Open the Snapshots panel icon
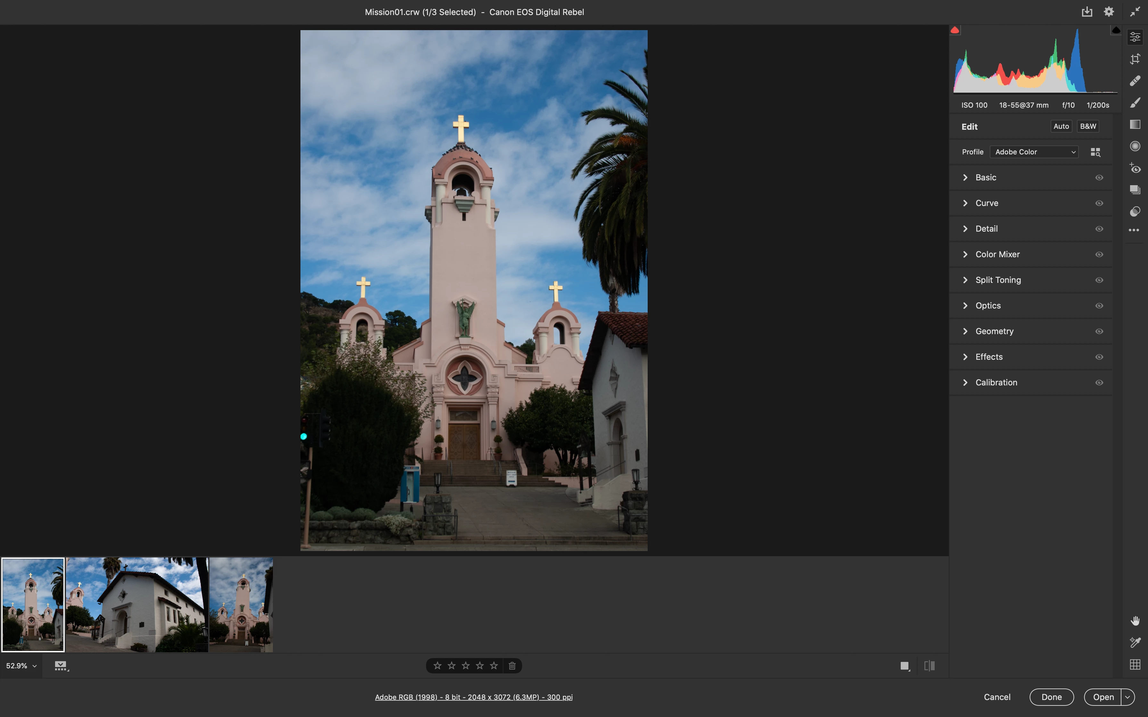The height and width of the screenshot is (717, 1148). [x=1135, y=190]
